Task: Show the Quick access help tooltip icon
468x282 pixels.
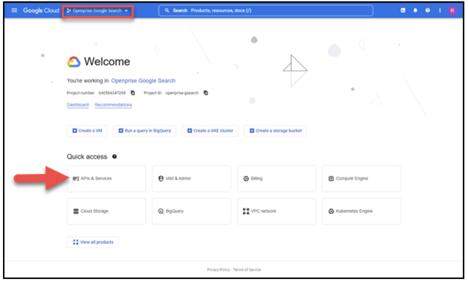Action: (114, 156)
